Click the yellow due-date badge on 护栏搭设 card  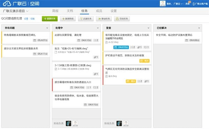point(145,61)
